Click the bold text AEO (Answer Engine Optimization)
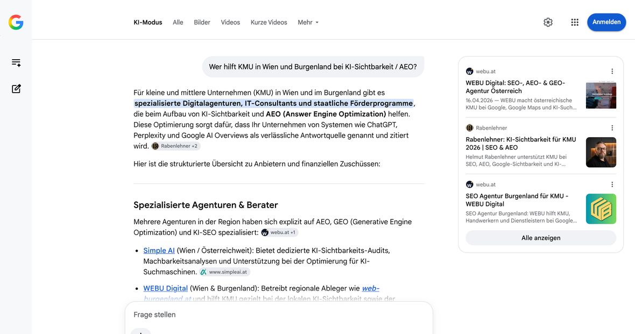This screenshot has height=334, width=635. pos(326,114)
